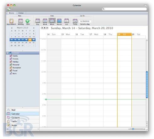
Task: Open the Folder ribbon tab
Action: [21, 13]
